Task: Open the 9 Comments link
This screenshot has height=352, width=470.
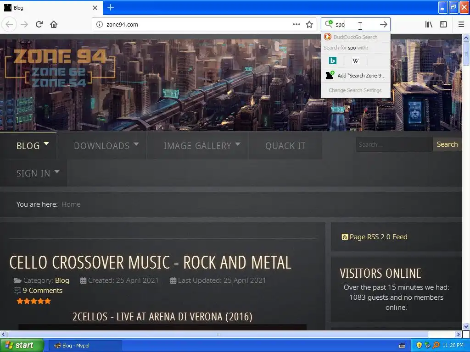Action: [43, 290]
